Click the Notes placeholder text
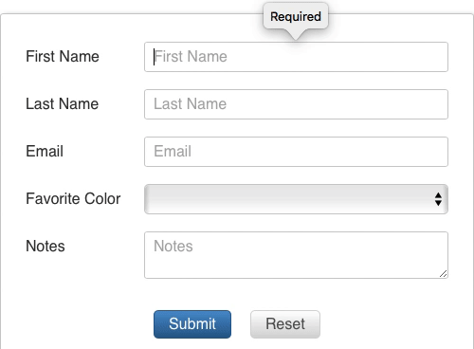 tap(173, 246)
